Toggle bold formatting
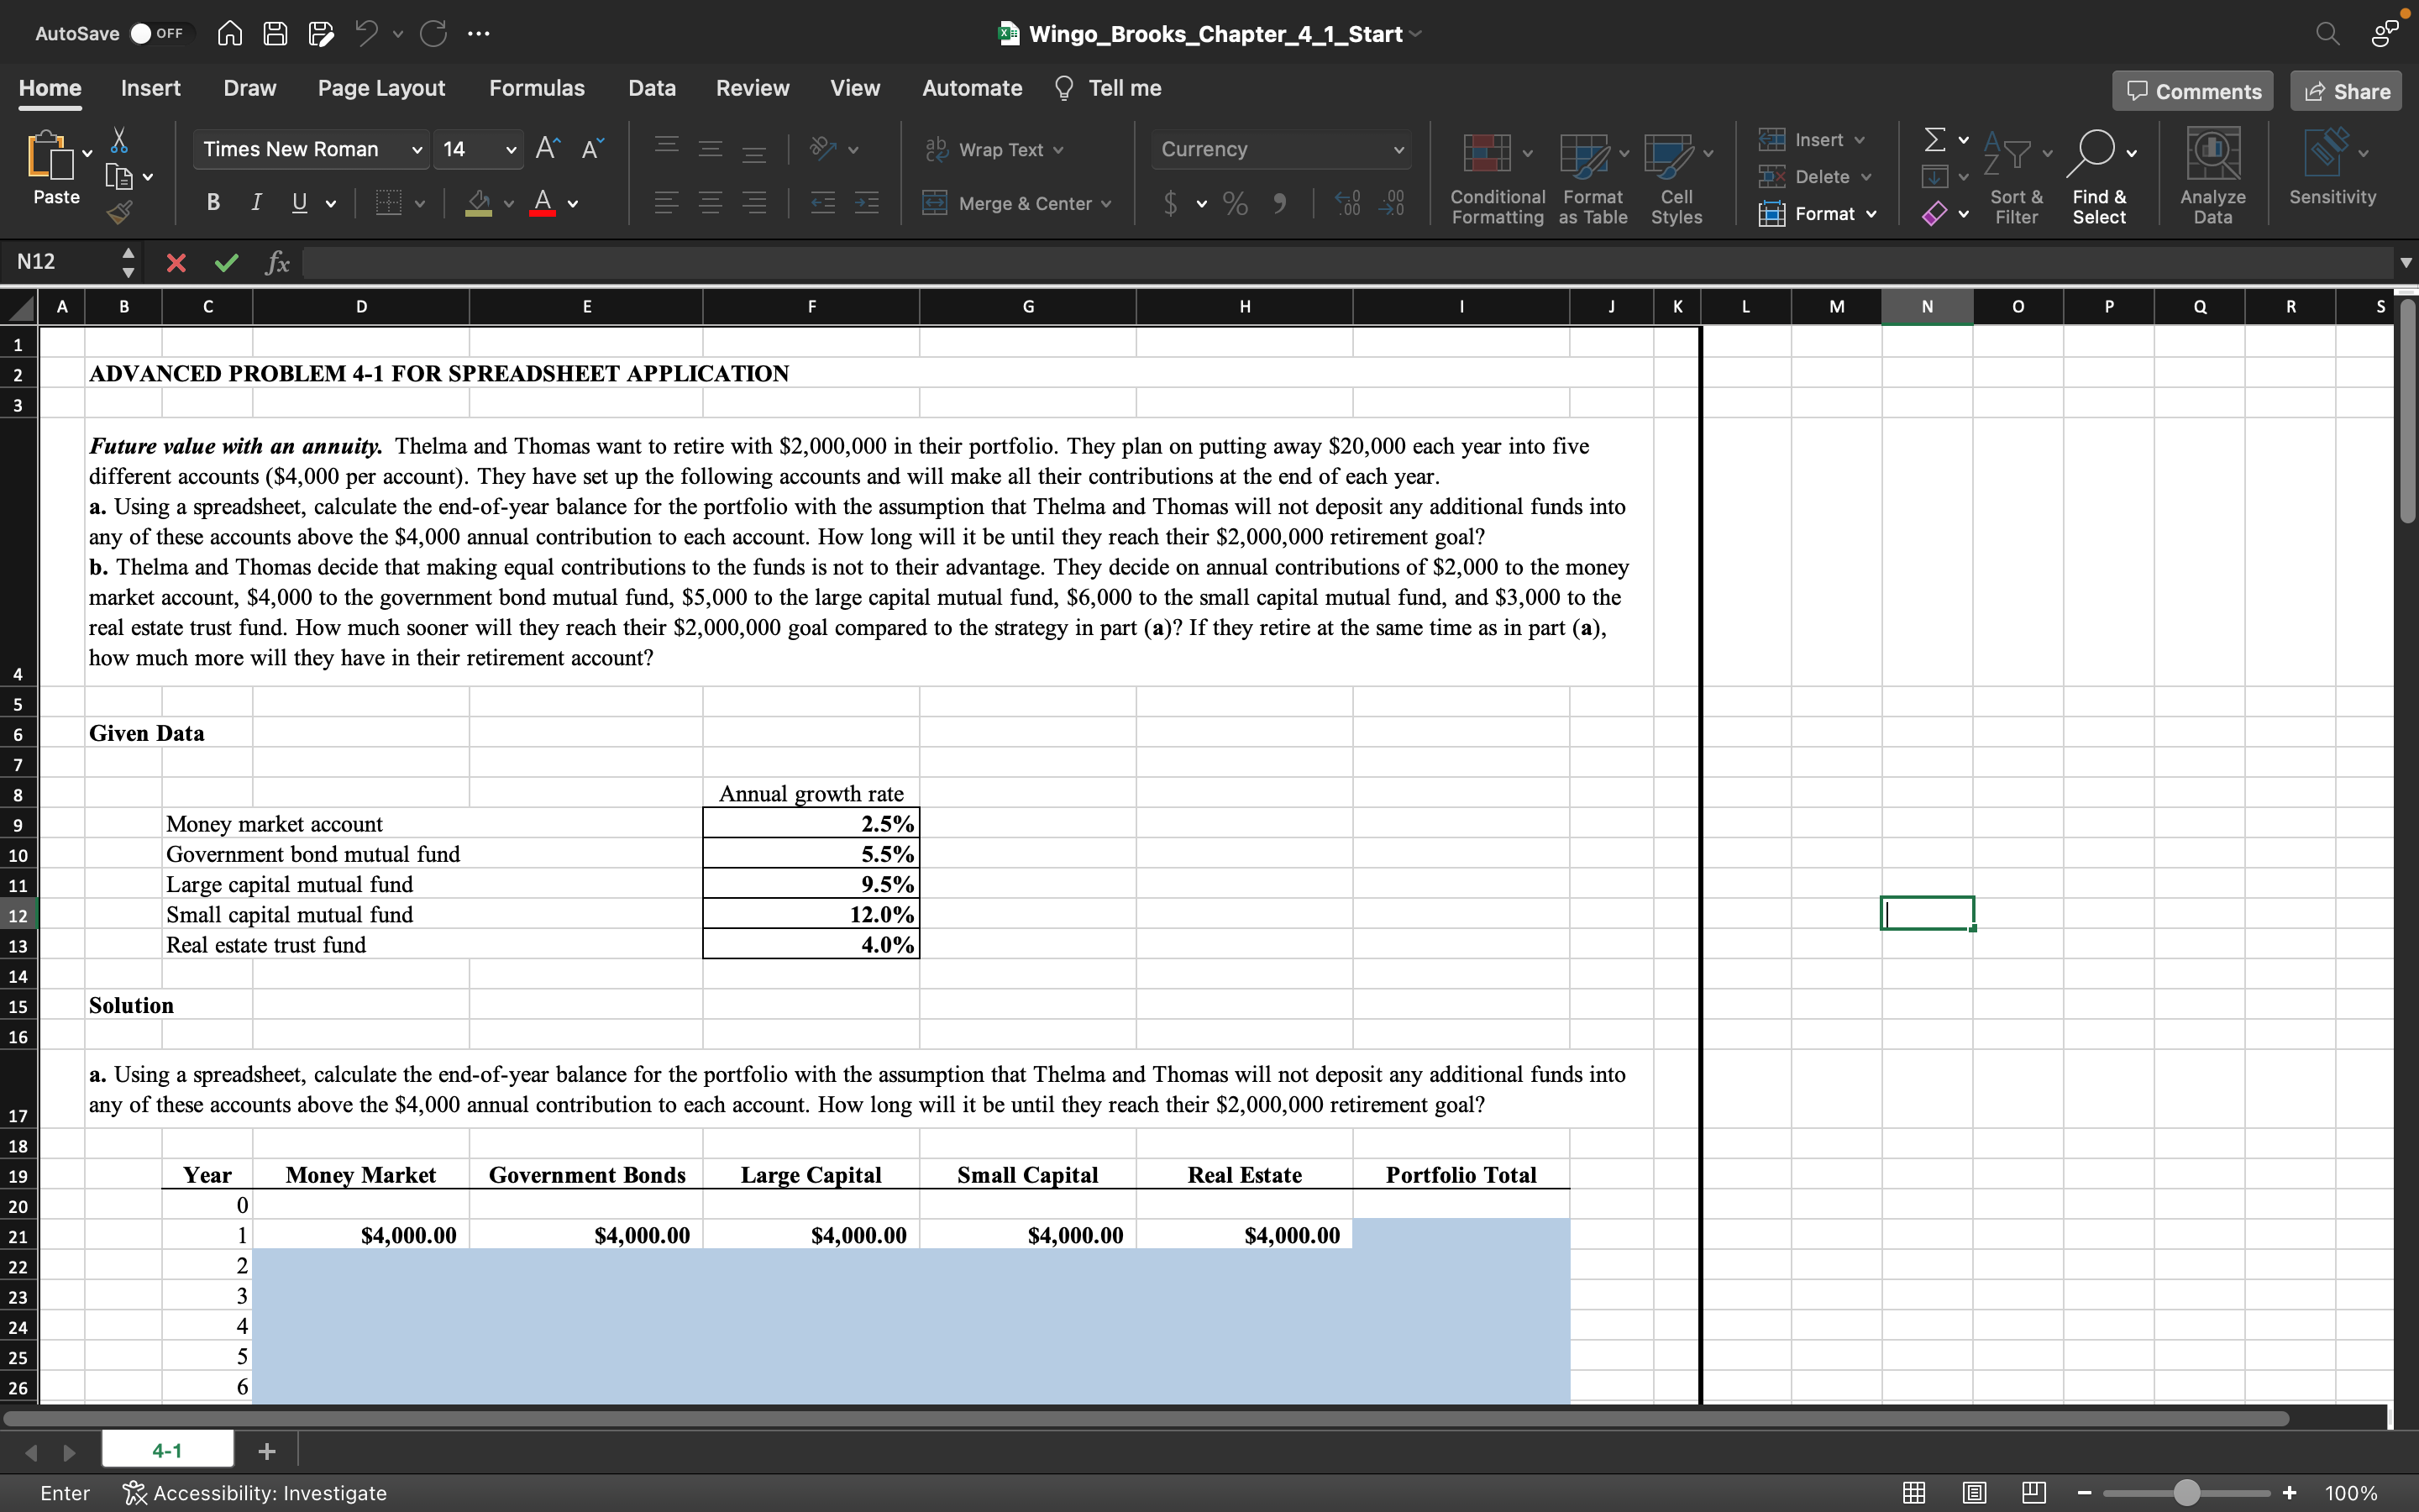The width and height of the screenshot is (2419, 1512). click(213, 203)
